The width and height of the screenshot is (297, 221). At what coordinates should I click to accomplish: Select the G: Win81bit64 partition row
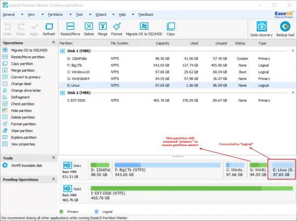tap(177, 79)
